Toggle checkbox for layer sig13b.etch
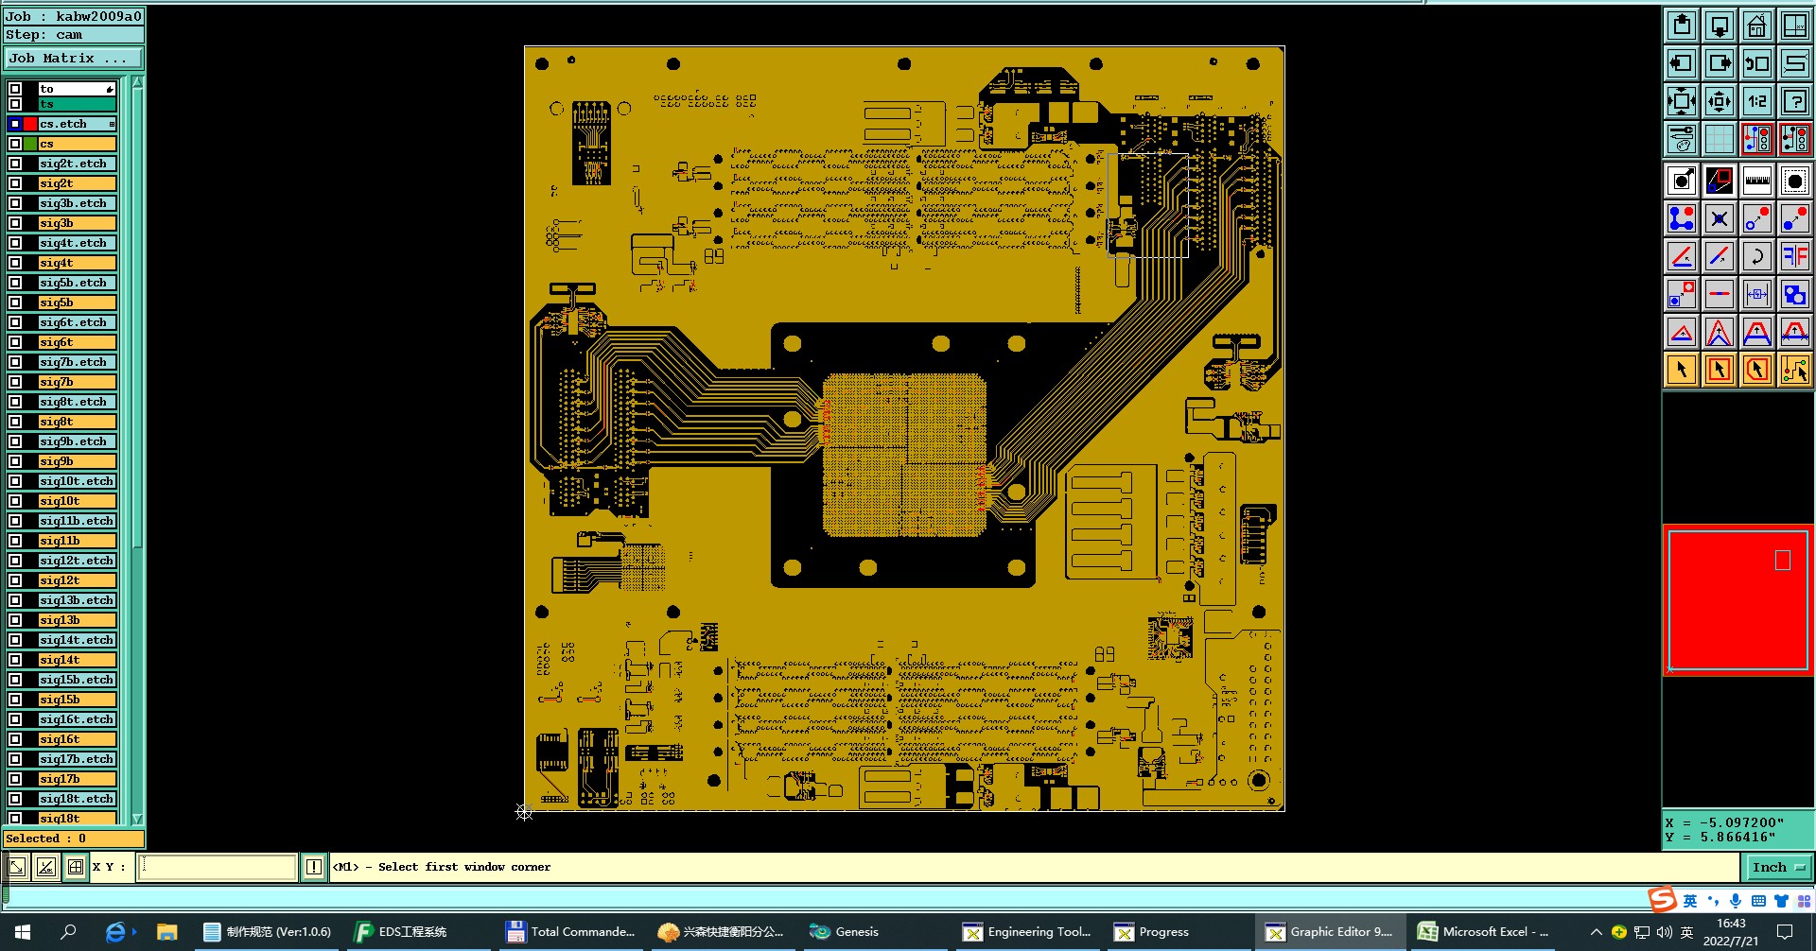Viewport: 1816px width, 951px height. pyautogui.click(x=15, y=600)
